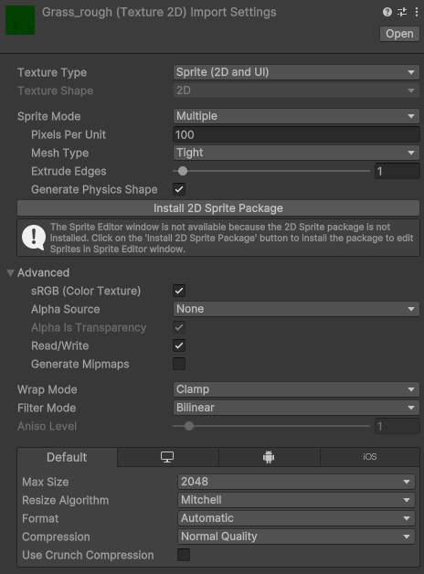Click the Pixels Per Unit field
Screen dimensions: 424x574
point(296,134)
